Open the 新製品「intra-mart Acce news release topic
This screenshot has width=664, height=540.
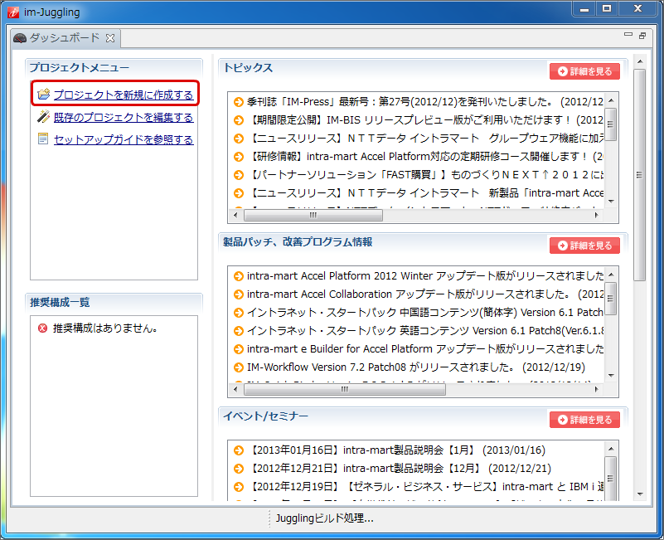(x=424, y=192)
